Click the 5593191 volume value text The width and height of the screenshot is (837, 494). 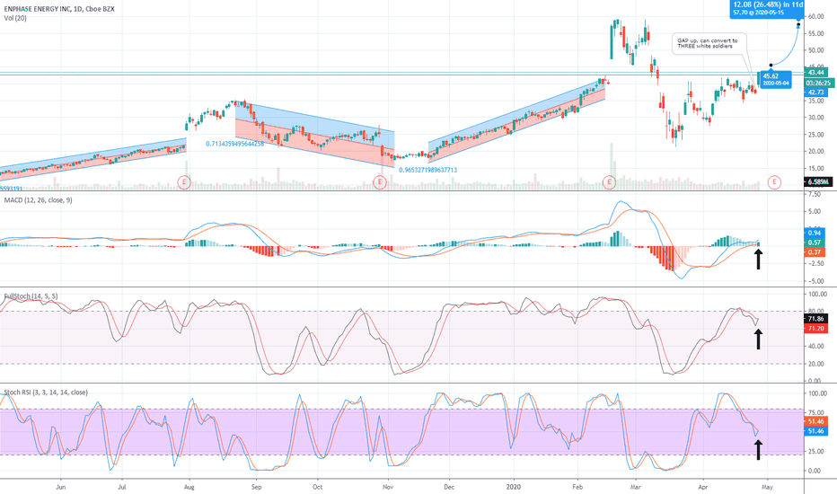point(11,189)
